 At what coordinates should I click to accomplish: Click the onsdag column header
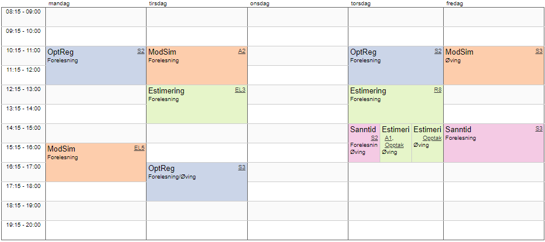[260, 4]
